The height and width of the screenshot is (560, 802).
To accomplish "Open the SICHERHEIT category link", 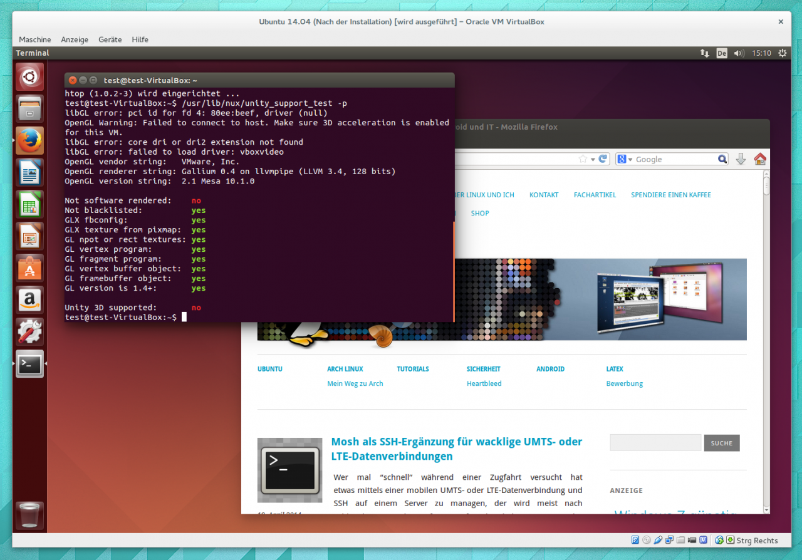I will [484, 369].
